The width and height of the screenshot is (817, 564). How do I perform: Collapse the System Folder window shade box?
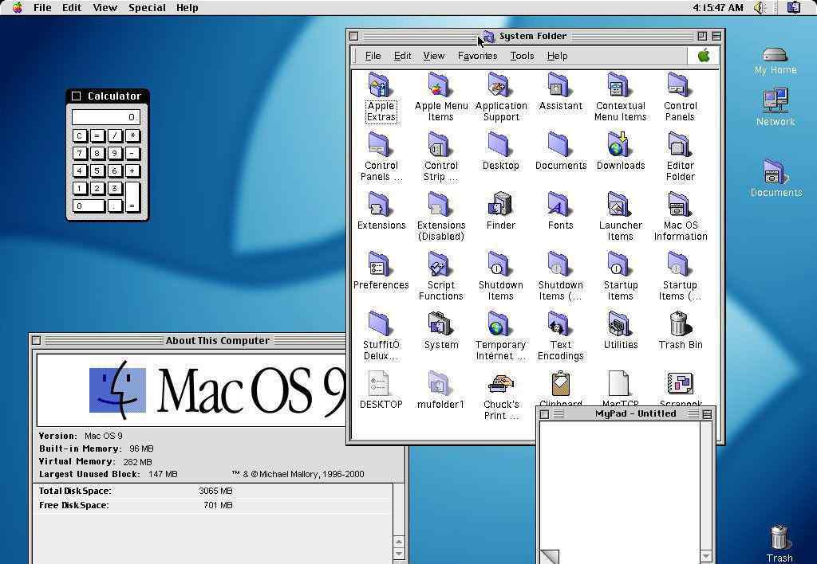click(x=716, y=36)
